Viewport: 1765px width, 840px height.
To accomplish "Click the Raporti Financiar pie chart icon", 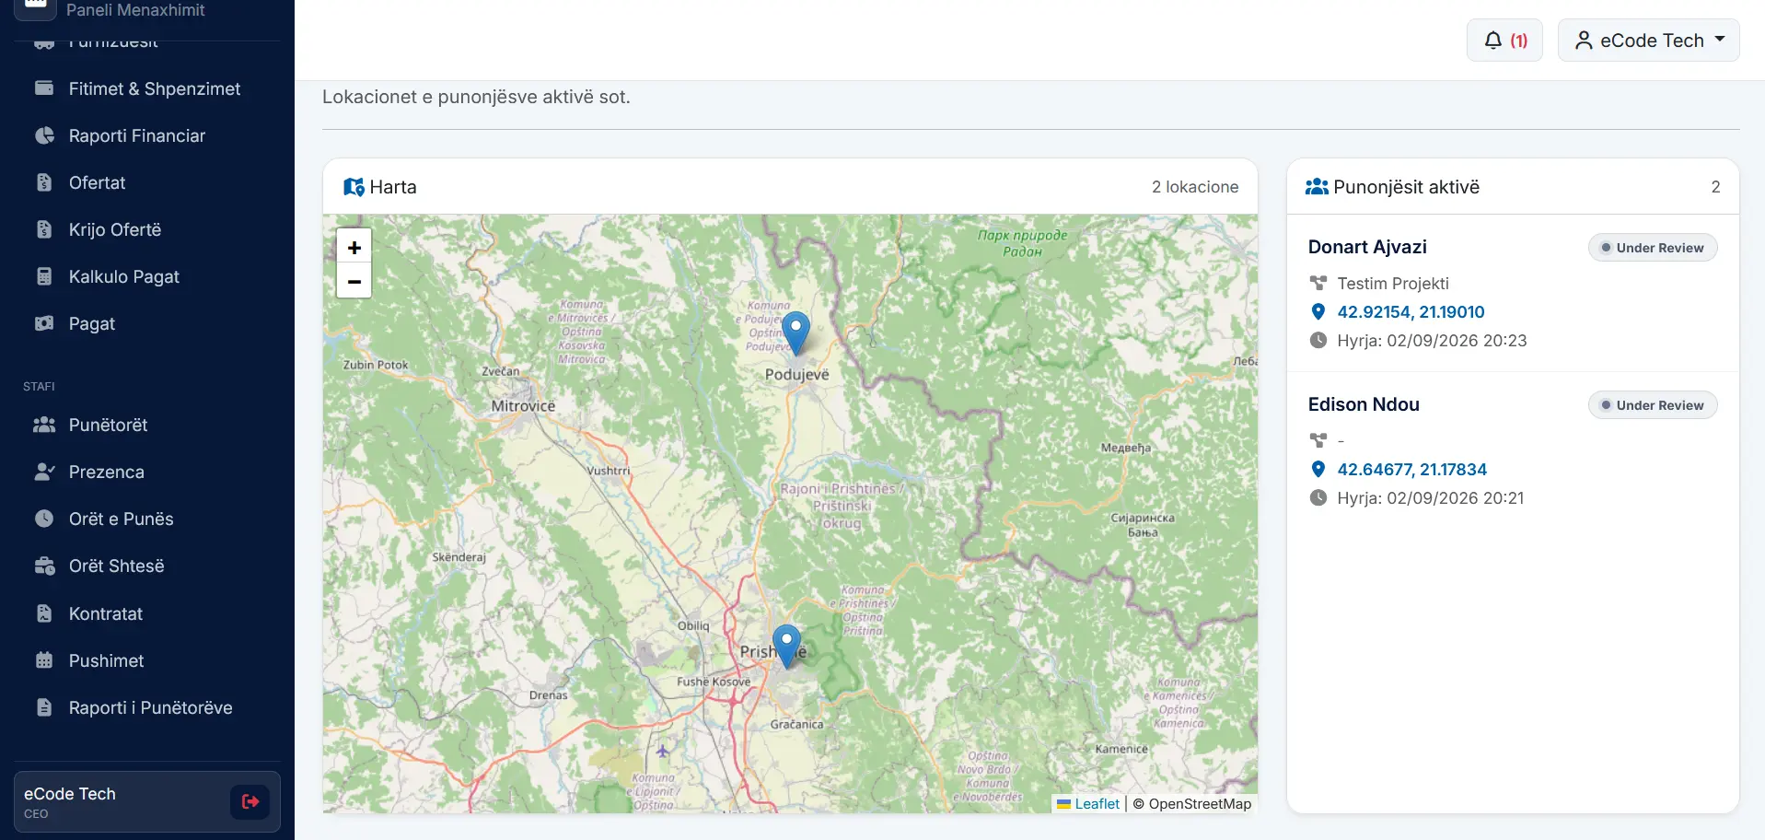I will (x=44, y=135).
